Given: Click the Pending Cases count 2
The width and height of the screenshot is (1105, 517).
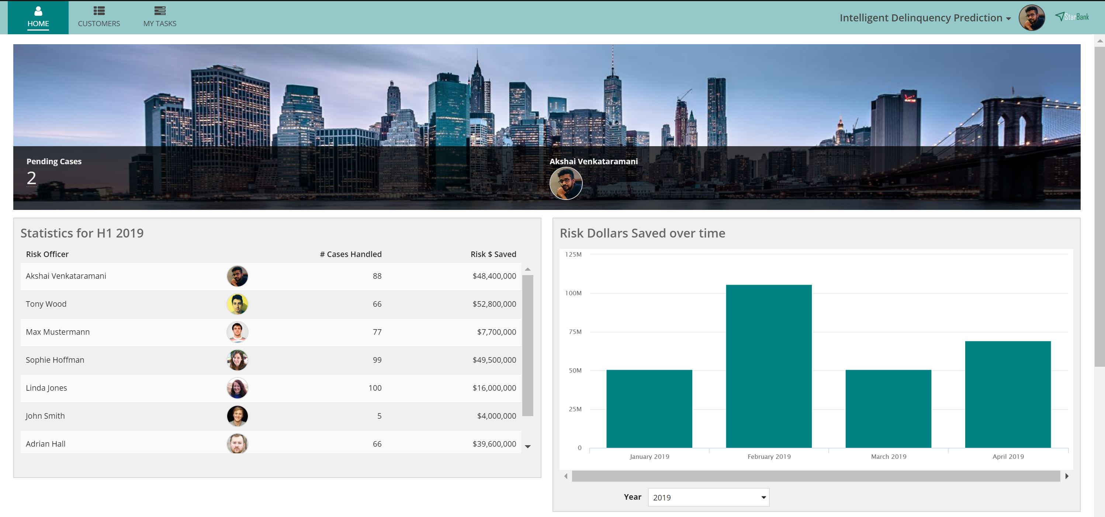Looking at the screenshot, I should [x=31, y=178].
